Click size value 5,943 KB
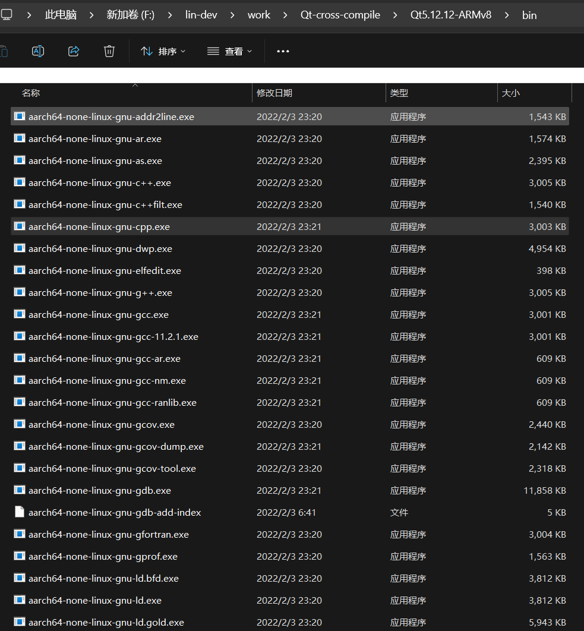 click(x=547, y=623)
